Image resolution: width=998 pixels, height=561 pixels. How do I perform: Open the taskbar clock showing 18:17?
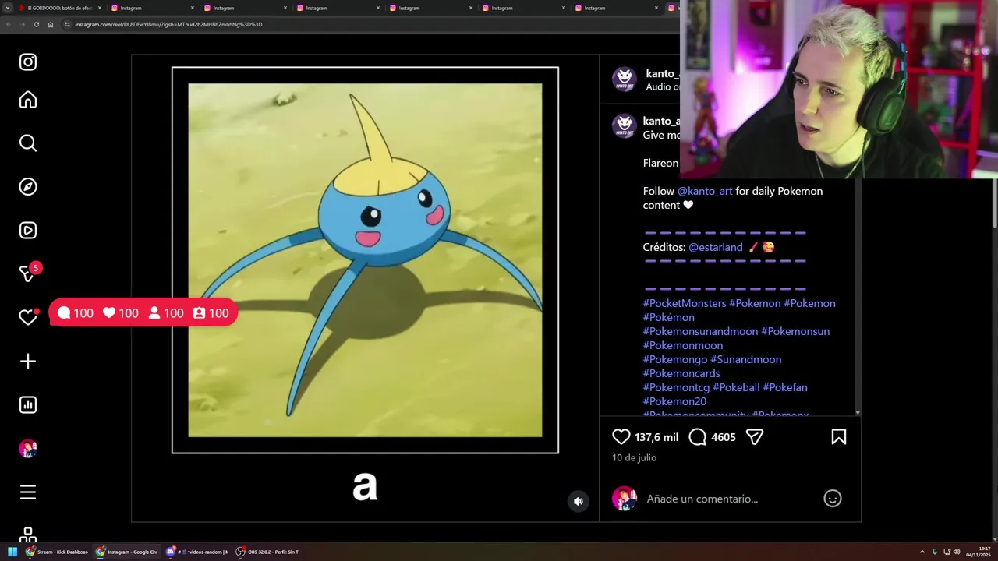pos(979,552)
